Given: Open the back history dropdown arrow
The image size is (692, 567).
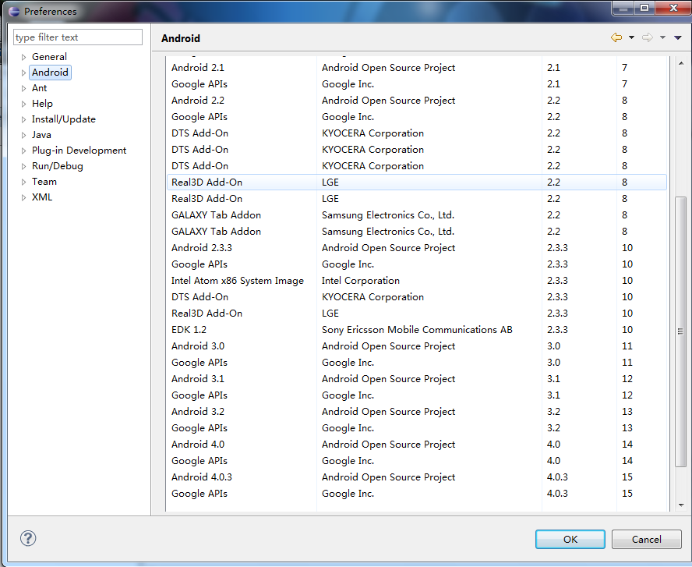Looking at the screenshot, I should point(631,37).
